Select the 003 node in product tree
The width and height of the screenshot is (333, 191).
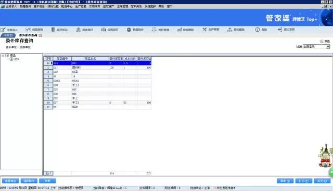pyautogui.click(x=16, y=59)
